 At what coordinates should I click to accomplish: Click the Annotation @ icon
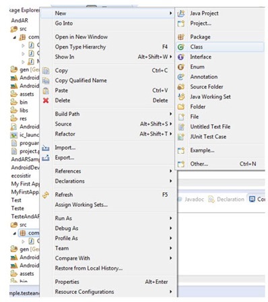pos(181,77)
